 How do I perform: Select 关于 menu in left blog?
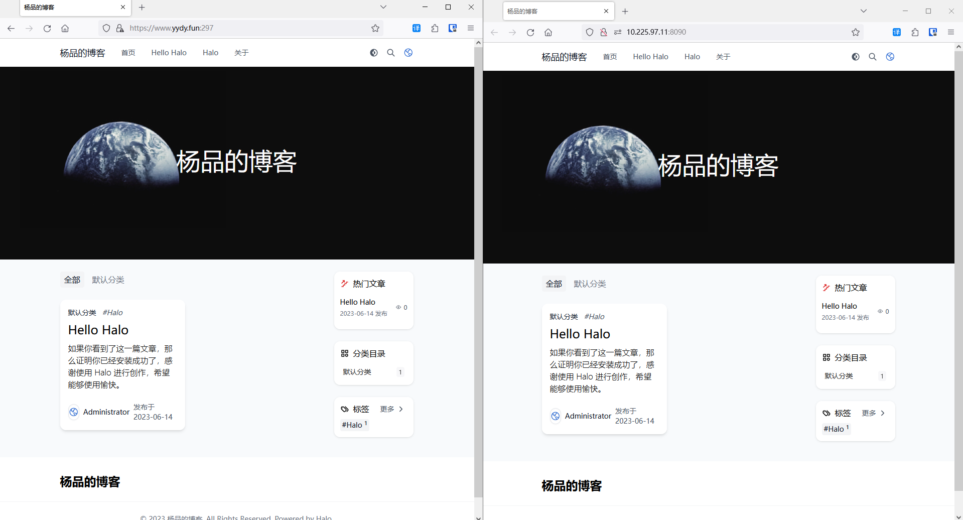(241, 53)
